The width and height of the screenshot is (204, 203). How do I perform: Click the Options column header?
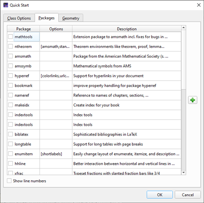click(56, 29)
